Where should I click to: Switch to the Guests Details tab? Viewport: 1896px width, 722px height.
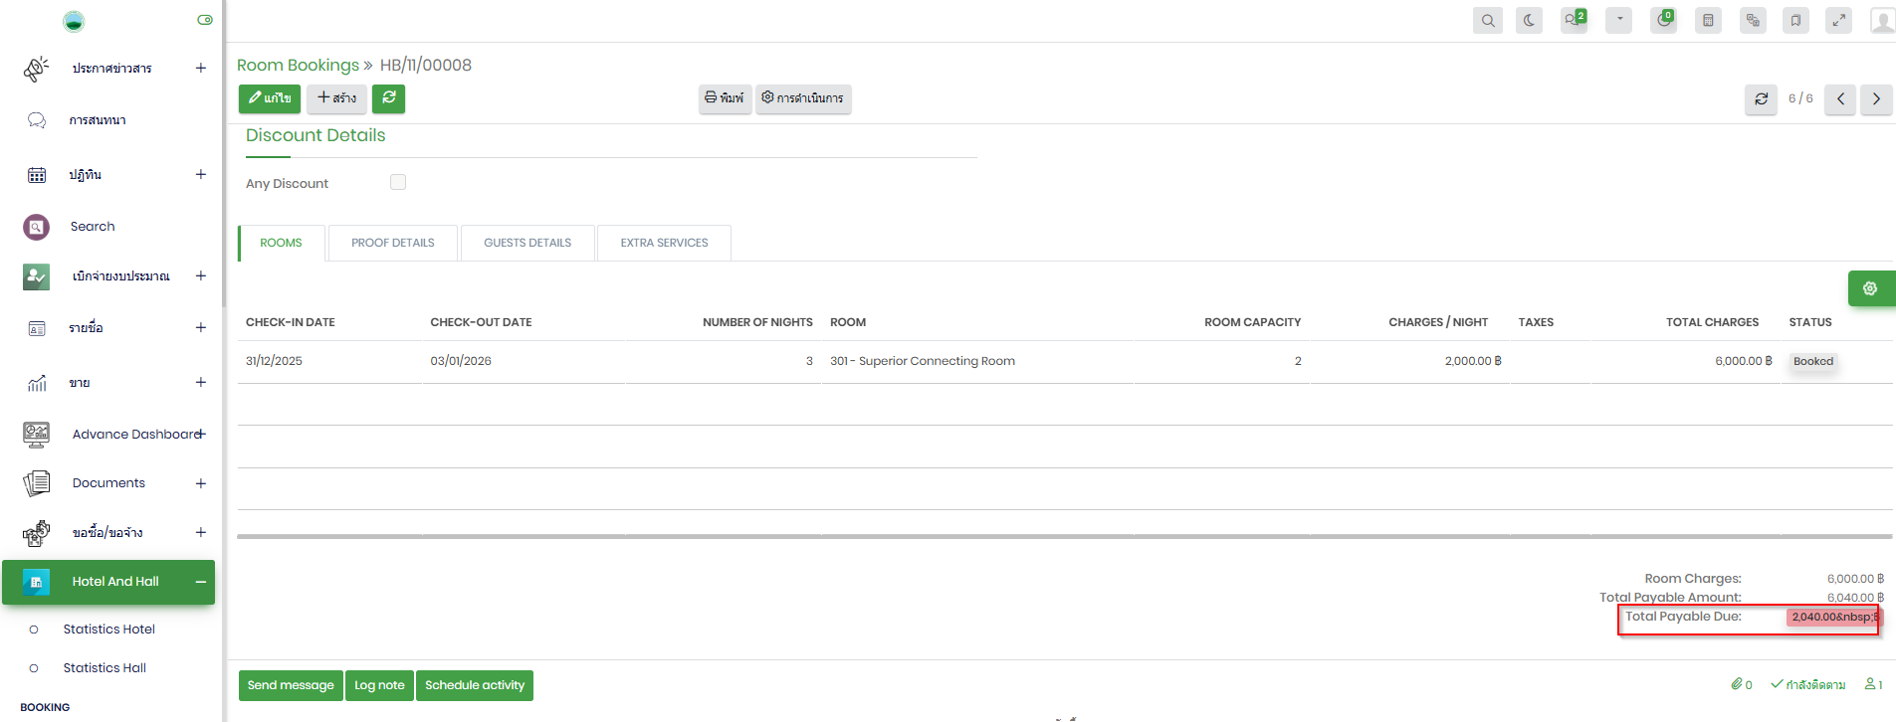click(527, 243)
